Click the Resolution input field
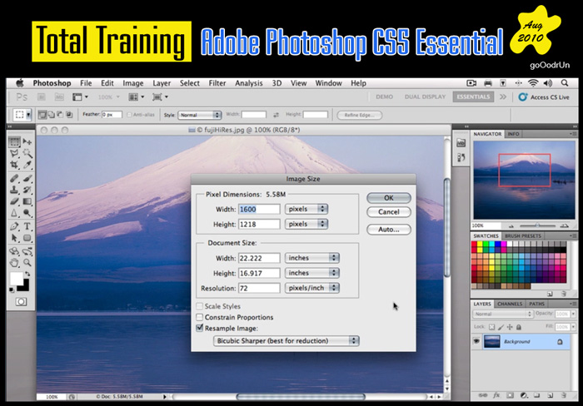 [x=259, y=288]
